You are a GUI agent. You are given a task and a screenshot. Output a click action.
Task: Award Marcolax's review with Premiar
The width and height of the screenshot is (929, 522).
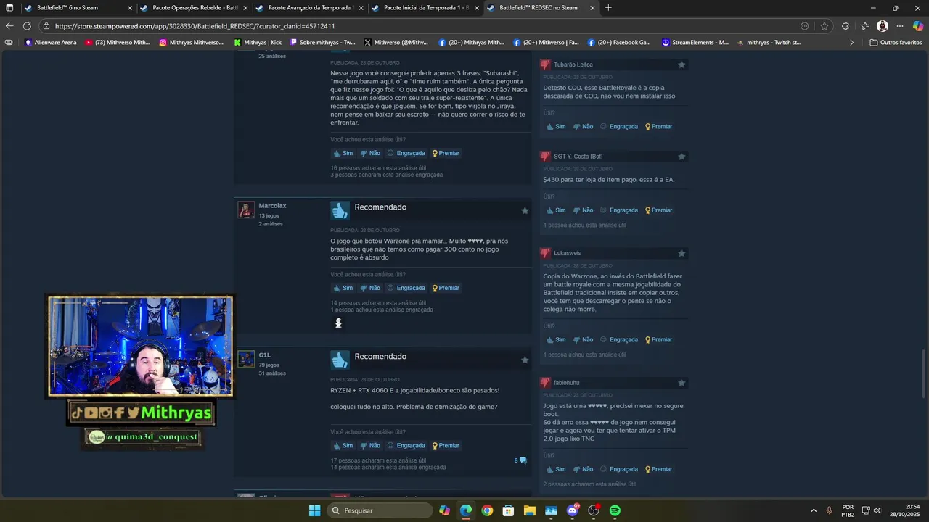click(x=446, y=288)
